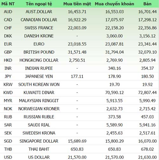
Task: Click the Tên ngoại tệ column header
Action: tap(39, 4)
